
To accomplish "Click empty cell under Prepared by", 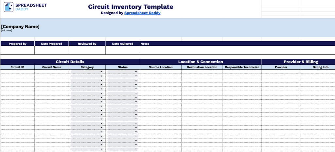I will point(17,50).
